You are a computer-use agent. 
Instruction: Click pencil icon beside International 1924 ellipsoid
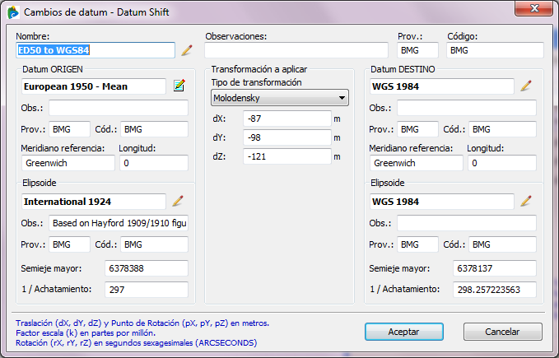(177, 201)
